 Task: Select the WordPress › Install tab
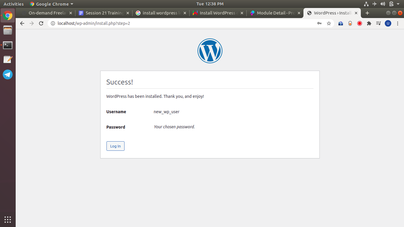point(332,13)
